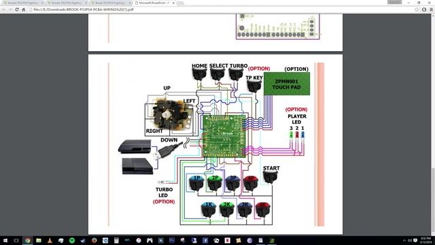Click the green Nvidia icon on the taskbar
This screenshot has height=245, width=435.
click(x=272, y=240)
